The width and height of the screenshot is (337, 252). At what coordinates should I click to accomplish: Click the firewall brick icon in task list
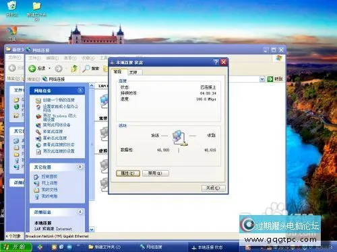click(x=38, y=117)
